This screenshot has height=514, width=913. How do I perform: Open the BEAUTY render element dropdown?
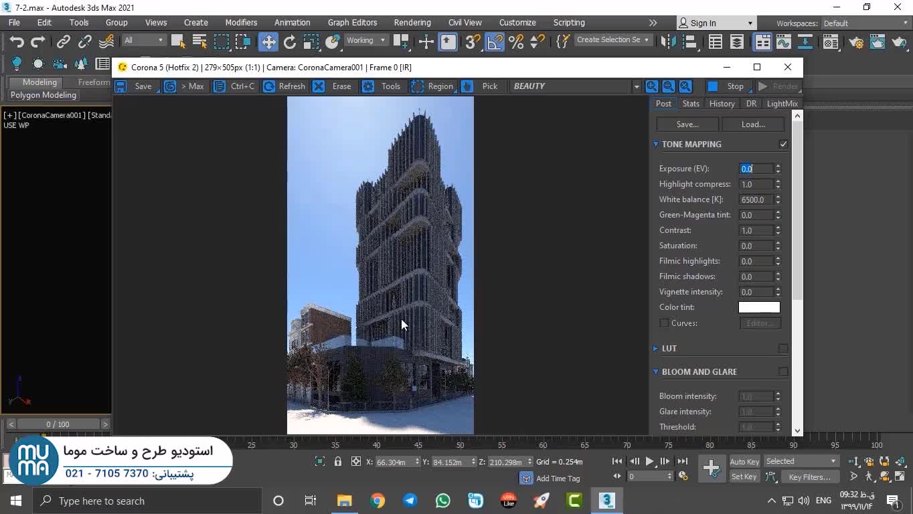click(636, 86)
